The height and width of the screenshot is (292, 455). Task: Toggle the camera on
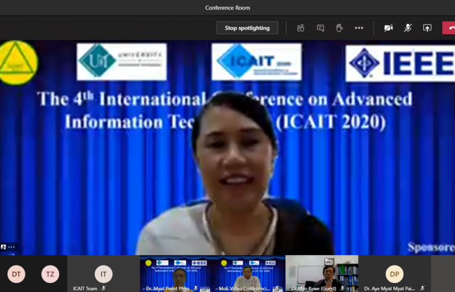click(388, 28)
